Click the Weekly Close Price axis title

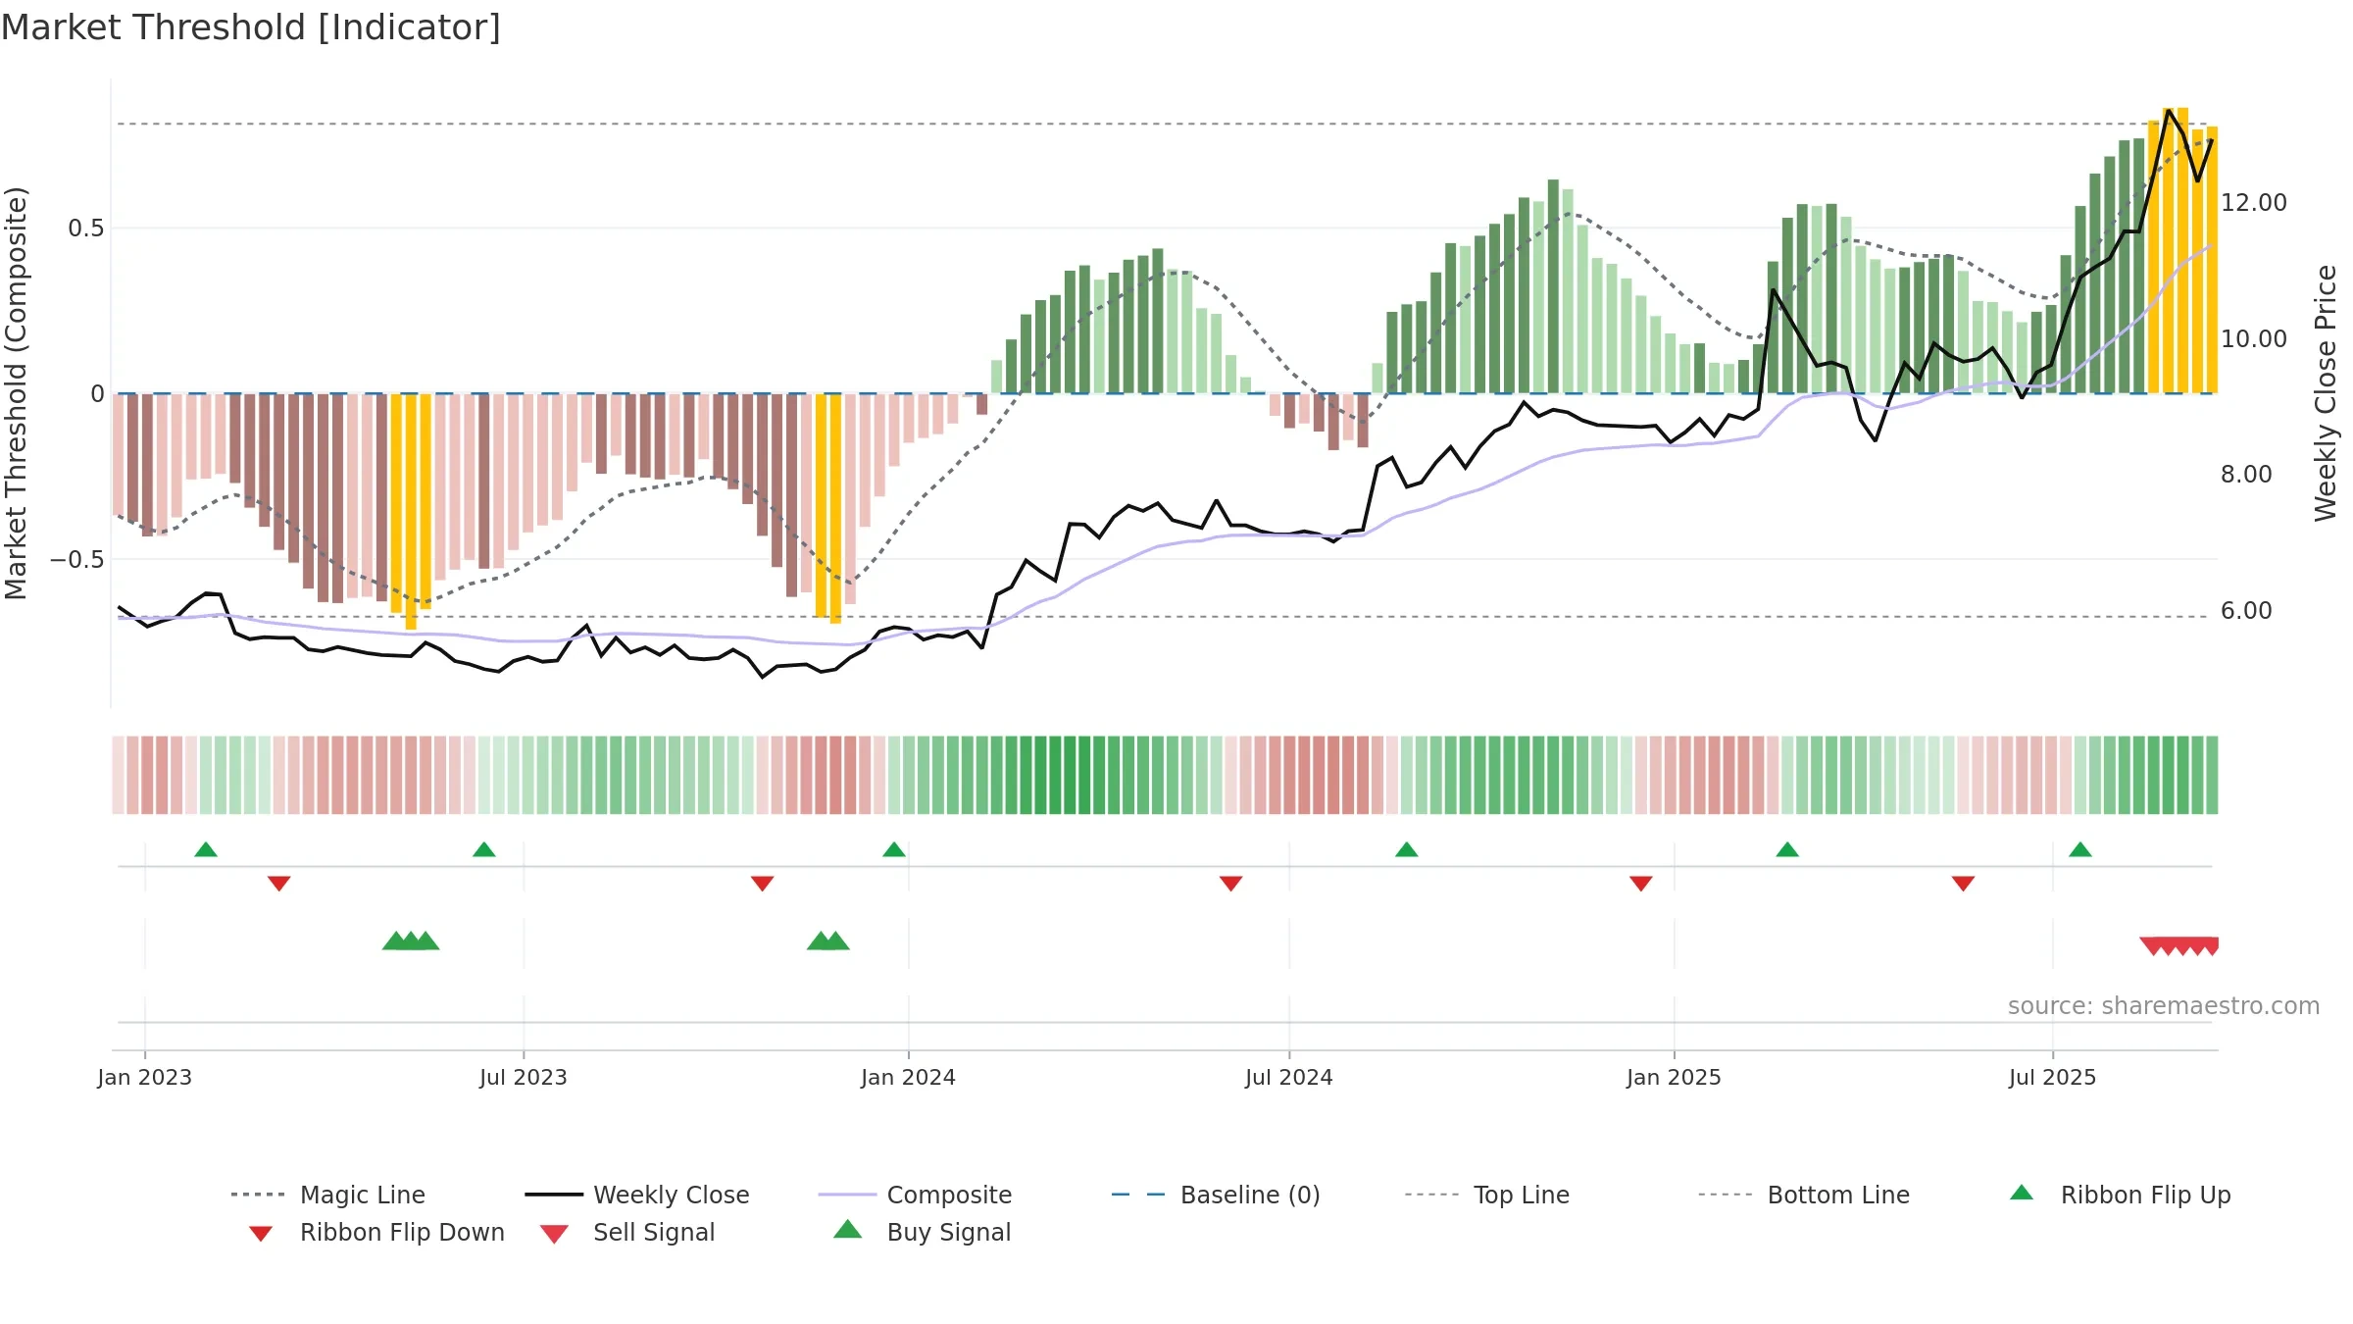pos(2326,393)
